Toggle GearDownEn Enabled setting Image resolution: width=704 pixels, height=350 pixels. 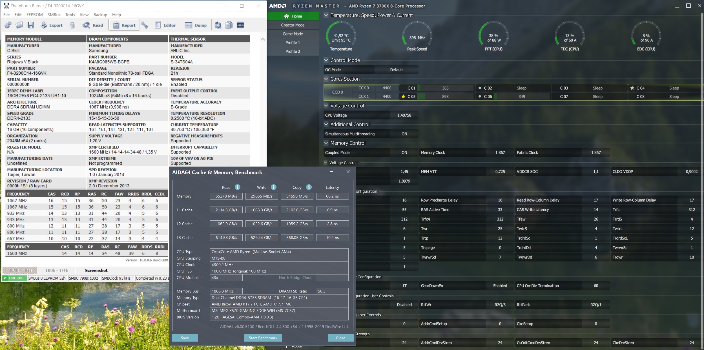pyautogui.click(x=500, y=286)
